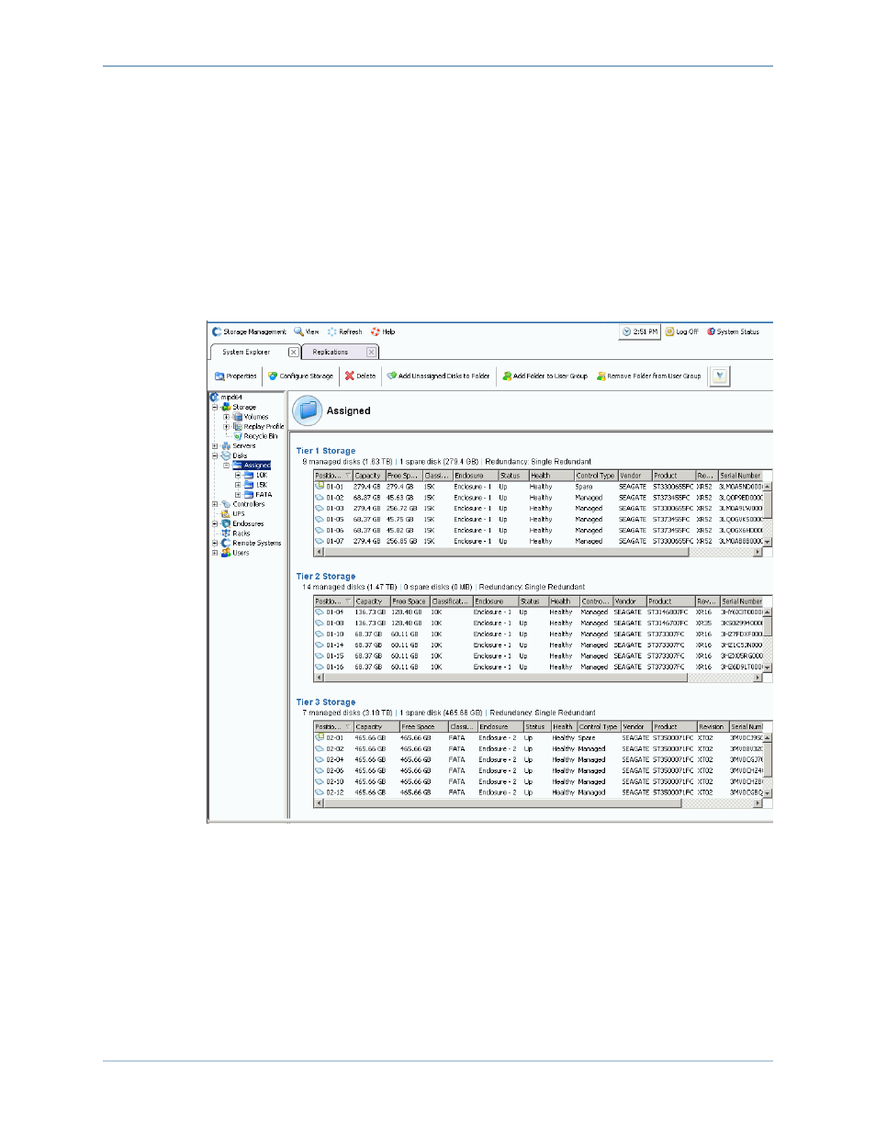Expand the Replay Profile tree node
Viewport: 876px width, 1134px height.
click(227, 426)
